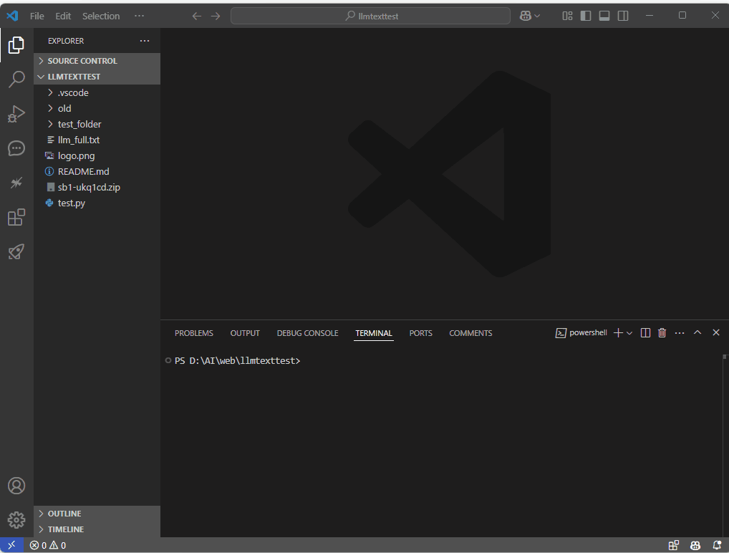
Task: Open the Explorer more actions ellipsis
Action: click(145, 41)
